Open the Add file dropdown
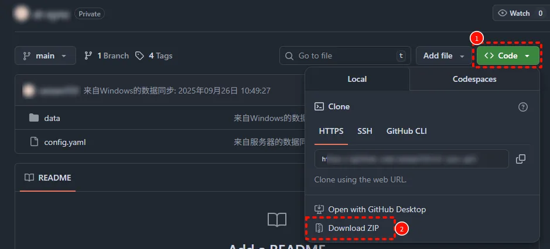This screenshot has width=550, height=249. (444, 56)
